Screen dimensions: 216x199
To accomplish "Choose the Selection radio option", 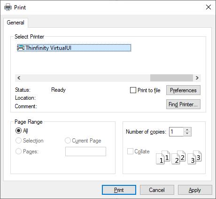I will (18, 141).
